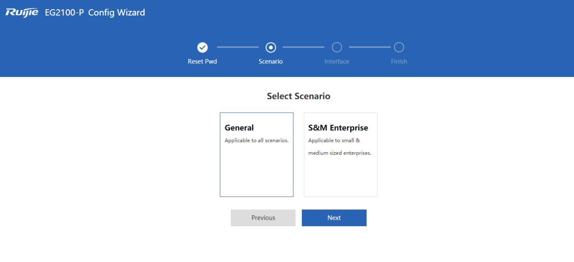This screenshot has height=262, width=574.
Task: Click the progress line between Reset Pwd and Scenario
Action: (x=238, y=47)
